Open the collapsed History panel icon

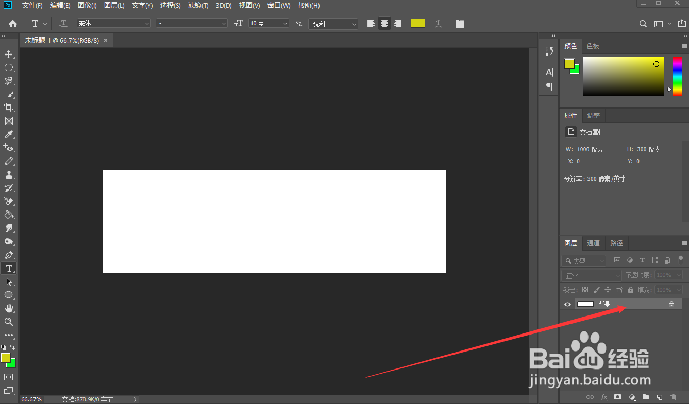click(549, 51)
